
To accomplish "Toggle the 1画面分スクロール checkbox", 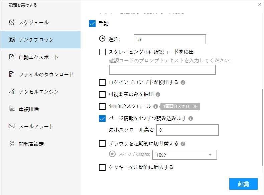I will click(x=103, y=106).
